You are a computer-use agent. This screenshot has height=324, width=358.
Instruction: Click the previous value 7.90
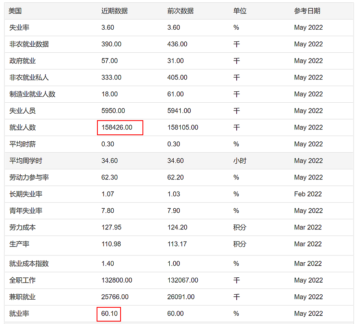(x=174, y=211)
